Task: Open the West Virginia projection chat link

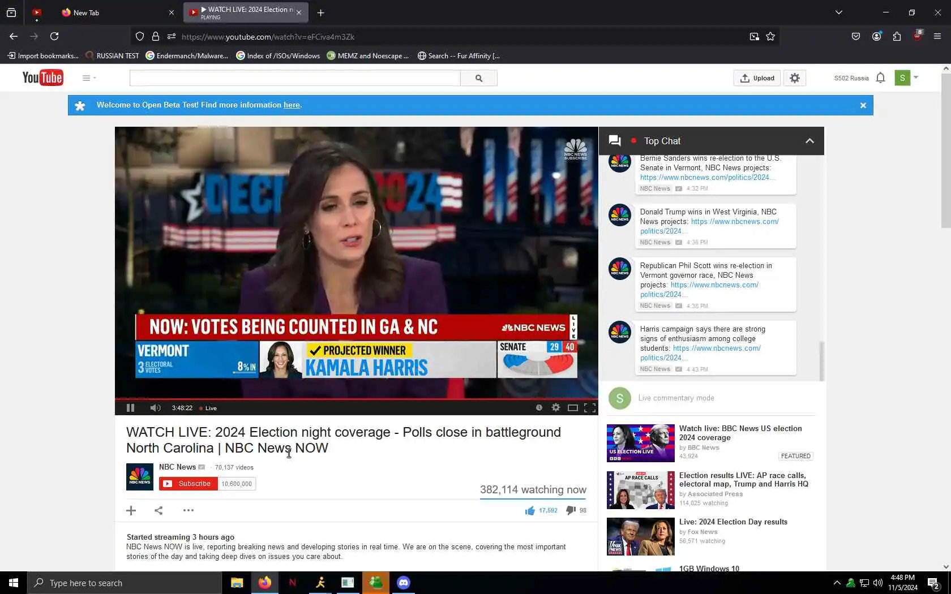Action: (709, 226)
